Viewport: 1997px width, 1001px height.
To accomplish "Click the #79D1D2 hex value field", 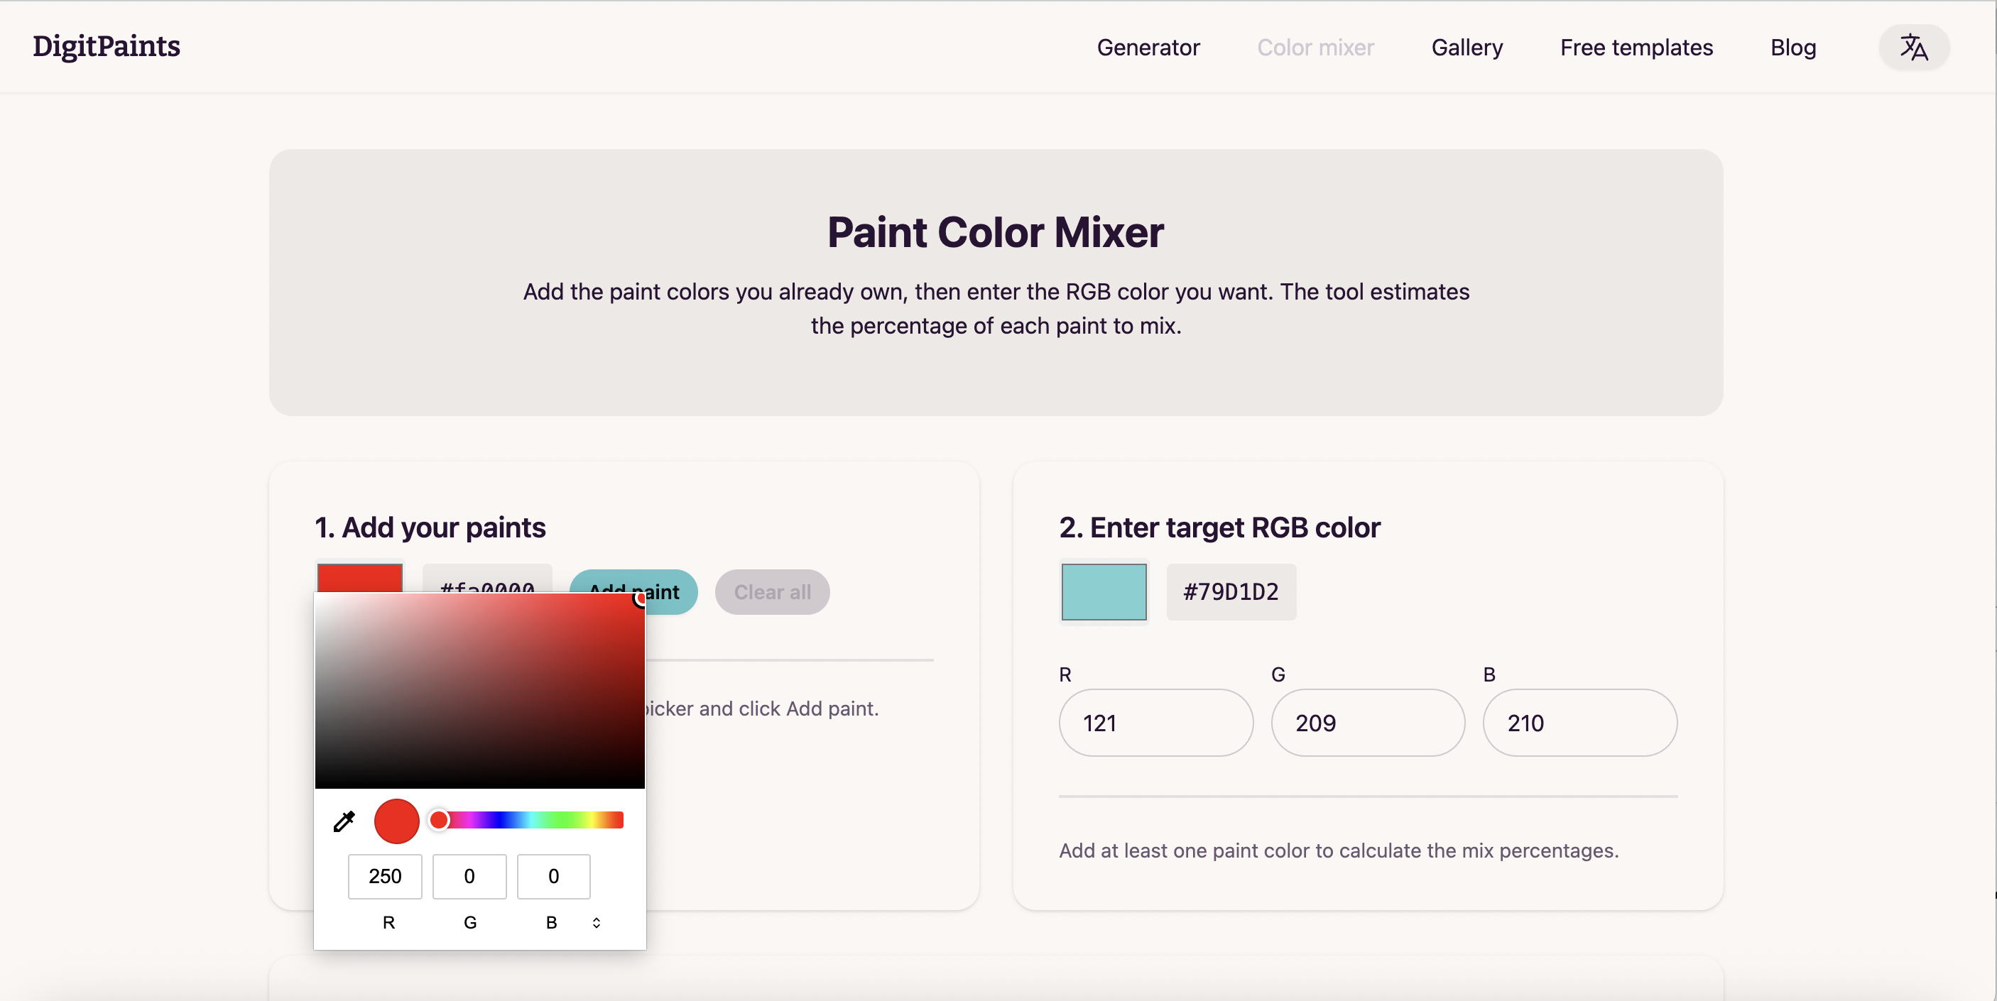I will pos(1230,592).
